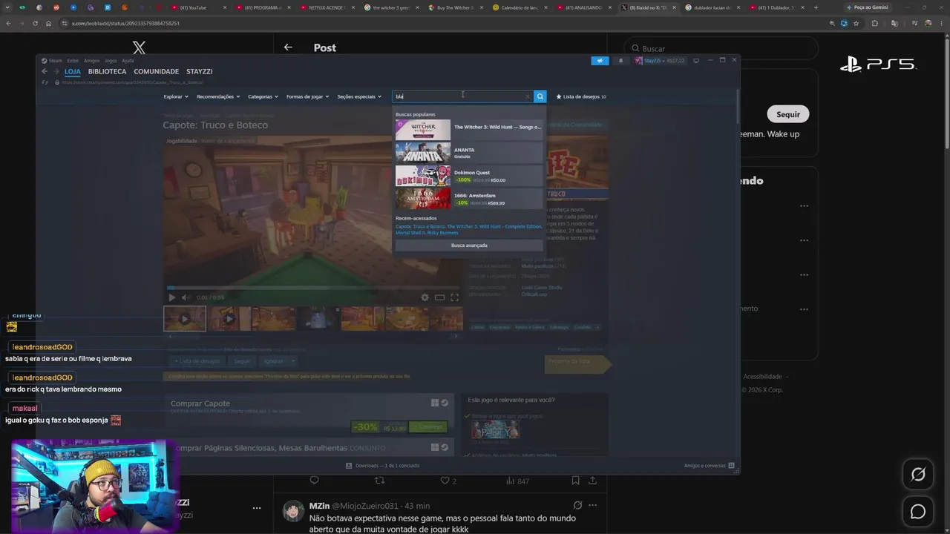Select the 1666: Amsterdam search suggestion

click(x=469, y=199)
